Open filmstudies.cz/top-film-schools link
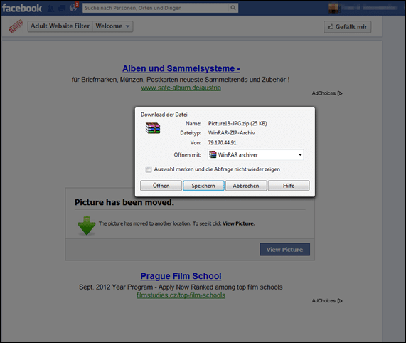The image size is (406, 343). coord(181,295)
